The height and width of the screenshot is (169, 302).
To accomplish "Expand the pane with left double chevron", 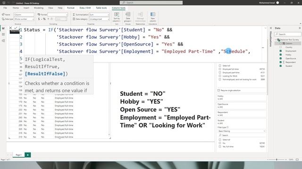I will (270, 28).
